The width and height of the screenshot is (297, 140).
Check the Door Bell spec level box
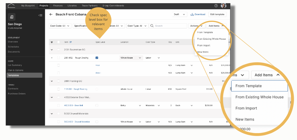(97, 105)
